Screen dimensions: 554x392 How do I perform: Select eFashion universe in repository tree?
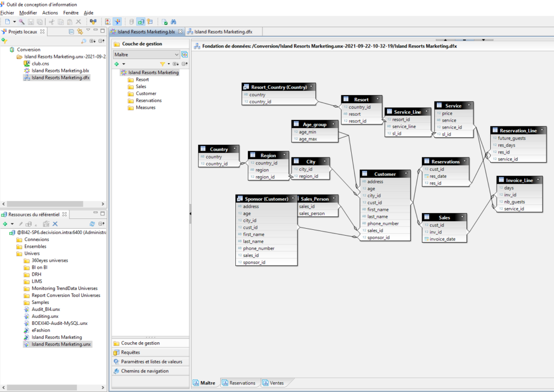41,330
